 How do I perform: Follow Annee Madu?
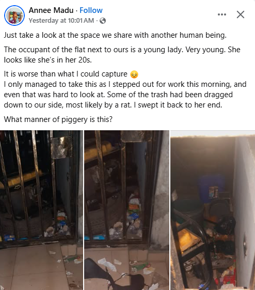click(91, 10)
